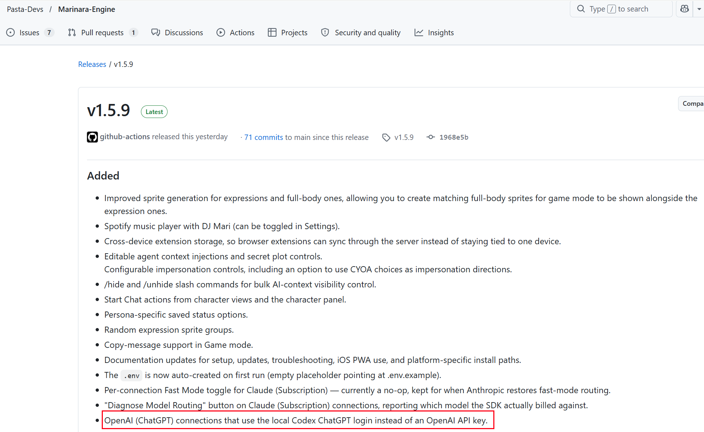Click the github-actions avatar icon
Viewport: 704px width, 432px height.
pos(92,137)
